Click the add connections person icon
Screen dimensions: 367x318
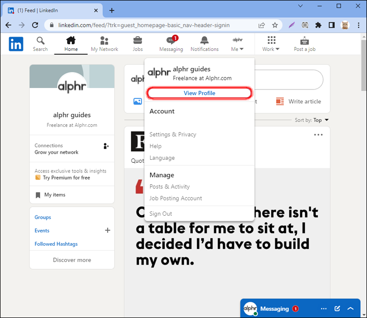(x=106, y=146)
